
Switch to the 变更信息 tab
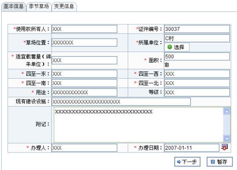tap(64, 7)
